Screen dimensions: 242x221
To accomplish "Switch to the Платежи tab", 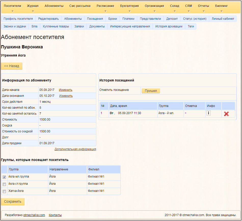I will coord(128,19).
